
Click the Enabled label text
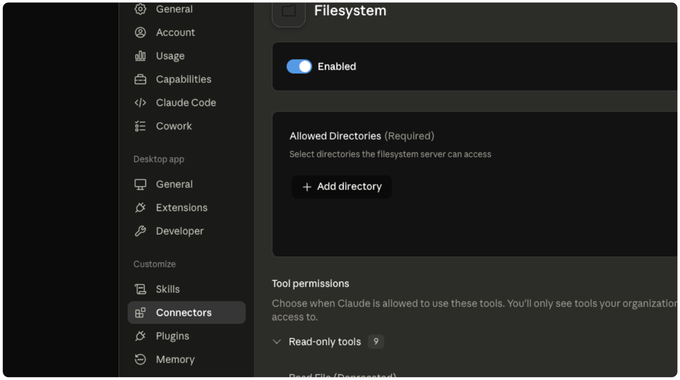337,67
